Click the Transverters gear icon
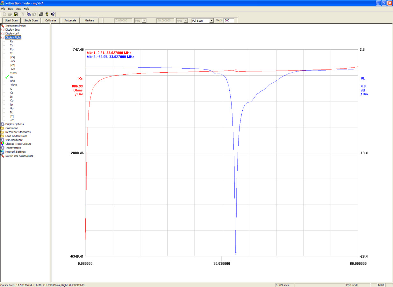 tap(2, 148)
